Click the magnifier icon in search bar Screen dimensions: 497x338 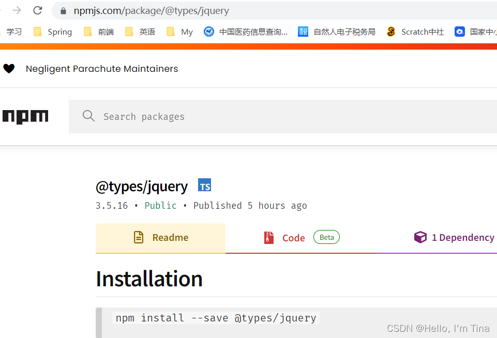(88, 116)
